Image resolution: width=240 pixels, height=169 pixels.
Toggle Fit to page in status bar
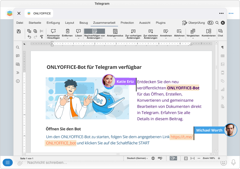click(186, 158)
